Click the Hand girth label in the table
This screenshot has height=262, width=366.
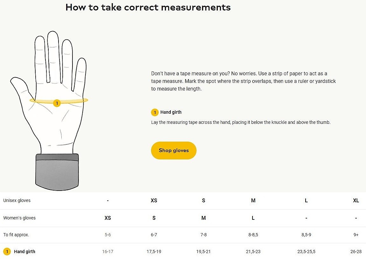tap(24, 252)
